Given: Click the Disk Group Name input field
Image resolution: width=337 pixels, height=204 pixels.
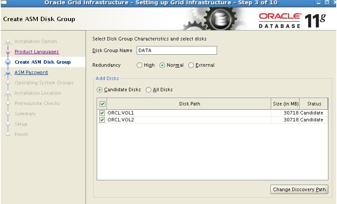Looking at the screenshot, I should [x=177, y=50].
